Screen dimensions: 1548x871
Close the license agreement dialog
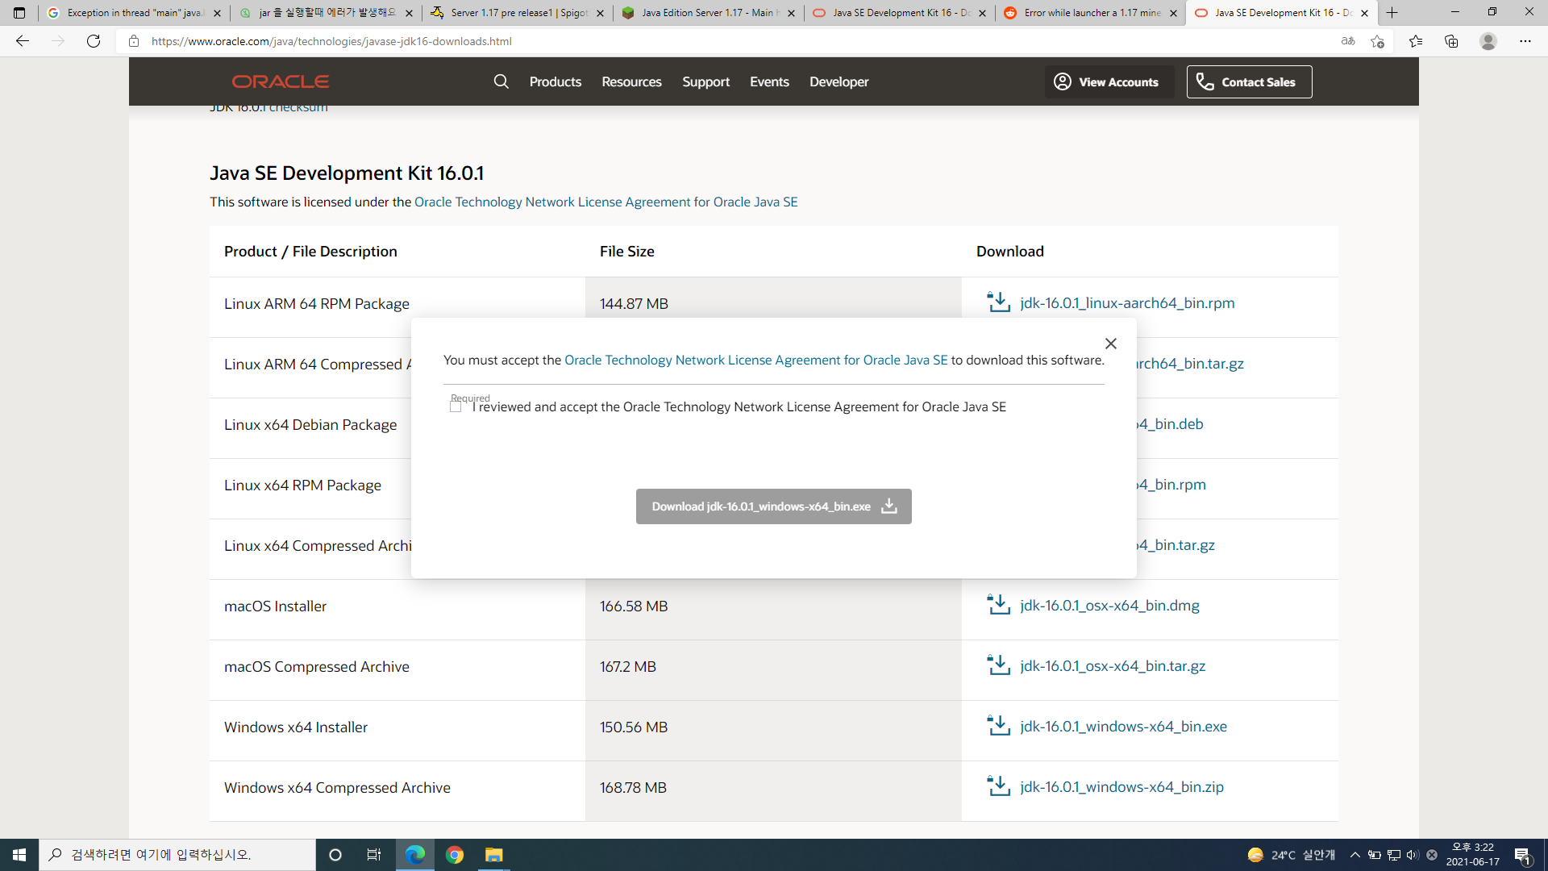pos(1110,344)
